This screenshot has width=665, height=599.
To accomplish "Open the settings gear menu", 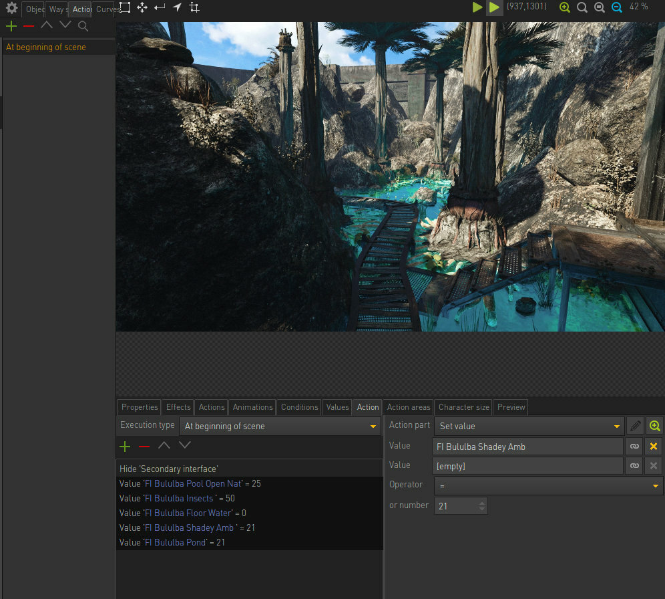I will [11, 7].
